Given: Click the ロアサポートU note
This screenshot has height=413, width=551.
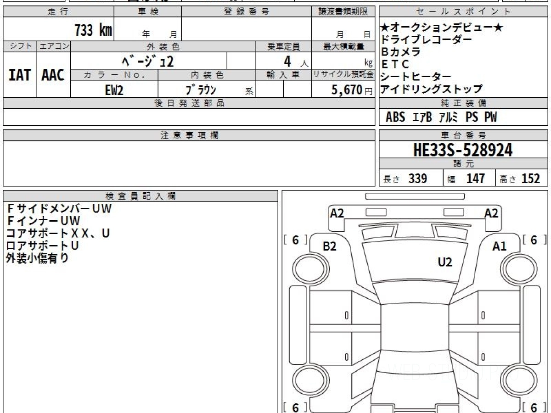Looking at the screenshot, I should click(x=42, y=246).
